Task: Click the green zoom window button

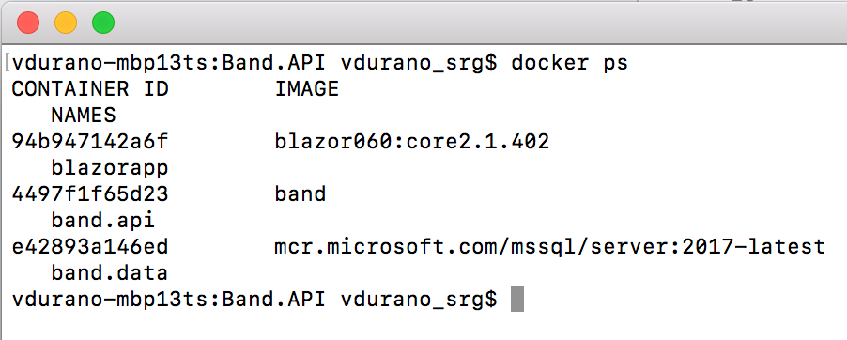Action: [102, 23]
